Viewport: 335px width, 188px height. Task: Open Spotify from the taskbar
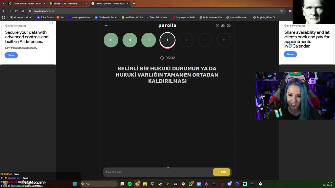(x=130, y=184)
